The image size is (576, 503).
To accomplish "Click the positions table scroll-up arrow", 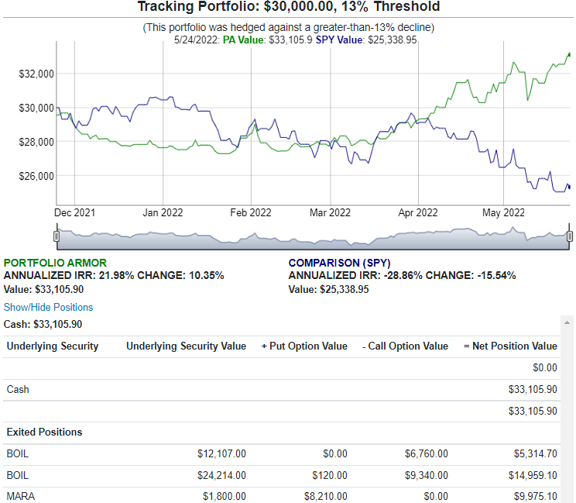I will 566,322.
